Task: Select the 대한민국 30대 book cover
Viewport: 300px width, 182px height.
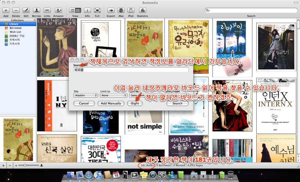Action: point(101,149)
